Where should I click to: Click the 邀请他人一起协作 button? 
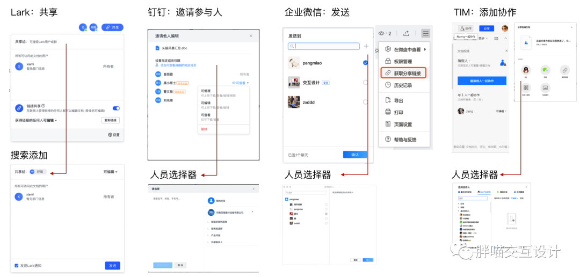pyautogui.click(x=482, y=81)
